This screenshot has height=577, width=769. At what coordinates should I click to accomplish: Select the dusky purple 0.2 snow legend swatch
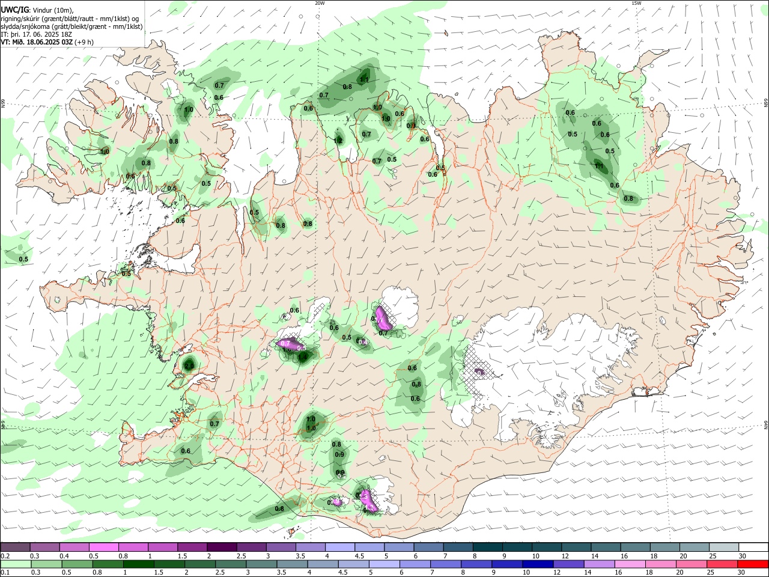pos(15,547)
